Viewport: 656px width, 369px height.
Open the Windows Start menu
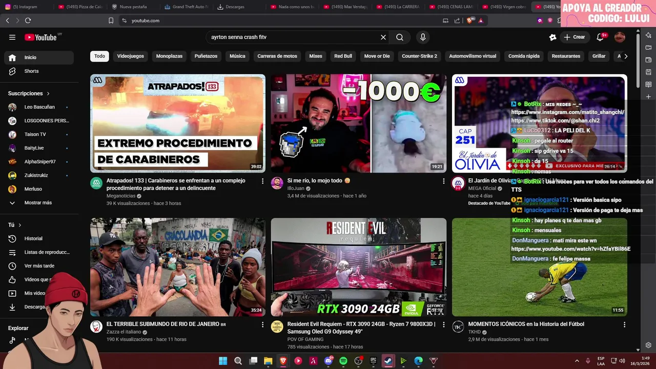point(223,361)
